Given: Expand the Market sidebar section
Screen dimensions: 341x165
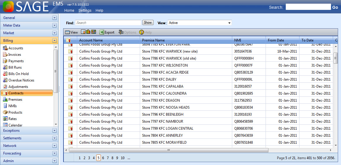Looking at the screenshot, I should click(54, 33).
